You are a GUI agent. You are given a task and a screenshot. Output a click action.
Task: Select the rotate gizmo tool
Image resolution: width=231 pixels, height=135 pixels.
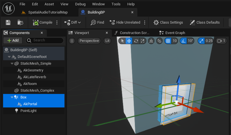tap(136, 41)
